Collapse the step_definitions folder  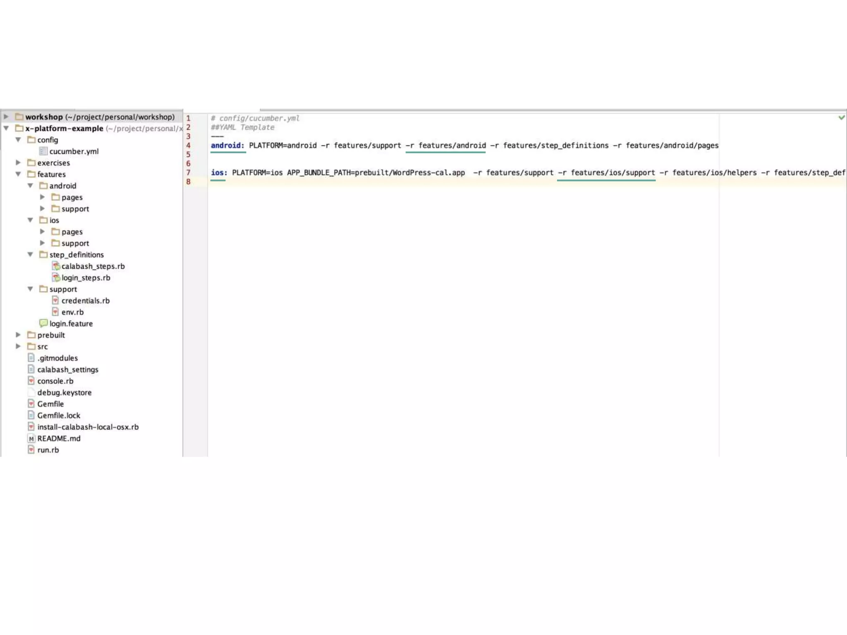coord(30,254)
